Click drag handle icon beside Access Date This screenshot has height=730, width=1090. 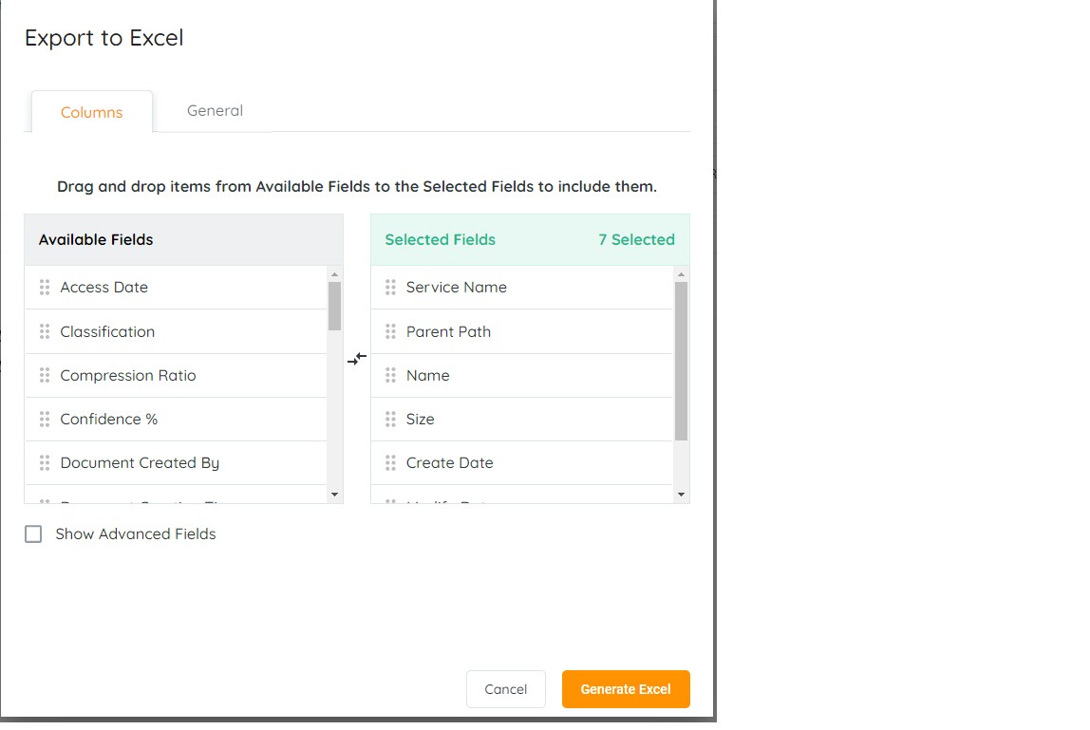pos(45,288)
